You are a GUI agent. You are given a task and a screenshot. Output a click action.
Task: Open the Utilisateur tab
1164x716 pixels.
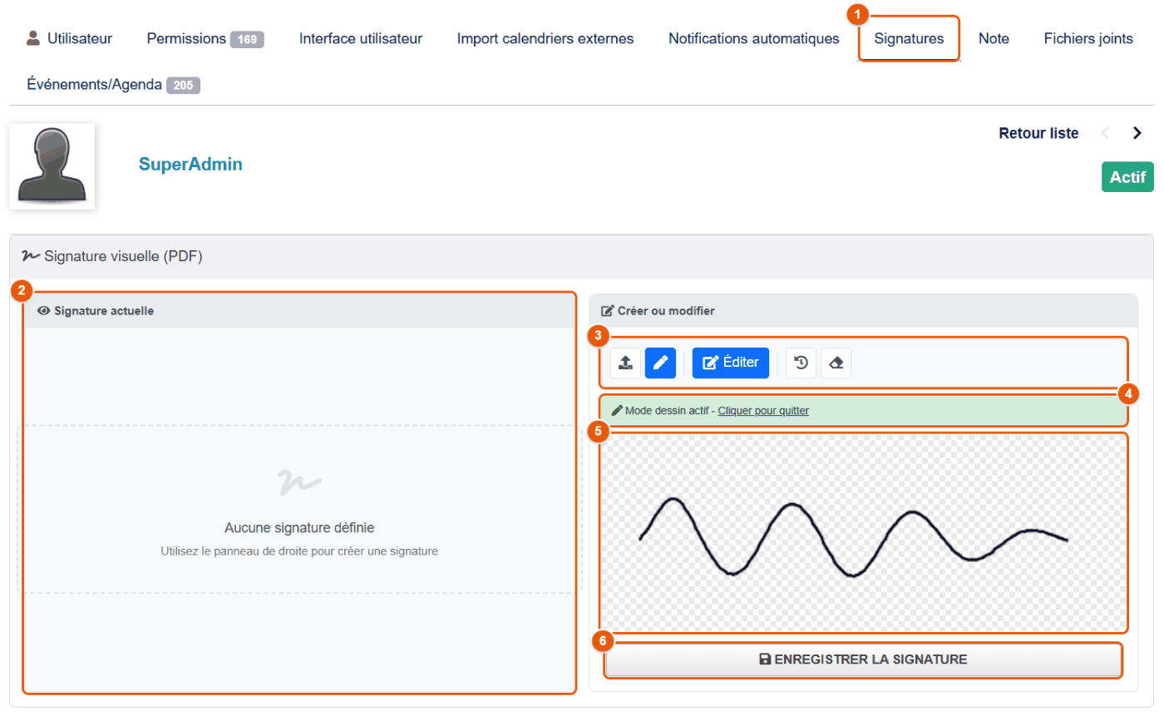(69, 38)
